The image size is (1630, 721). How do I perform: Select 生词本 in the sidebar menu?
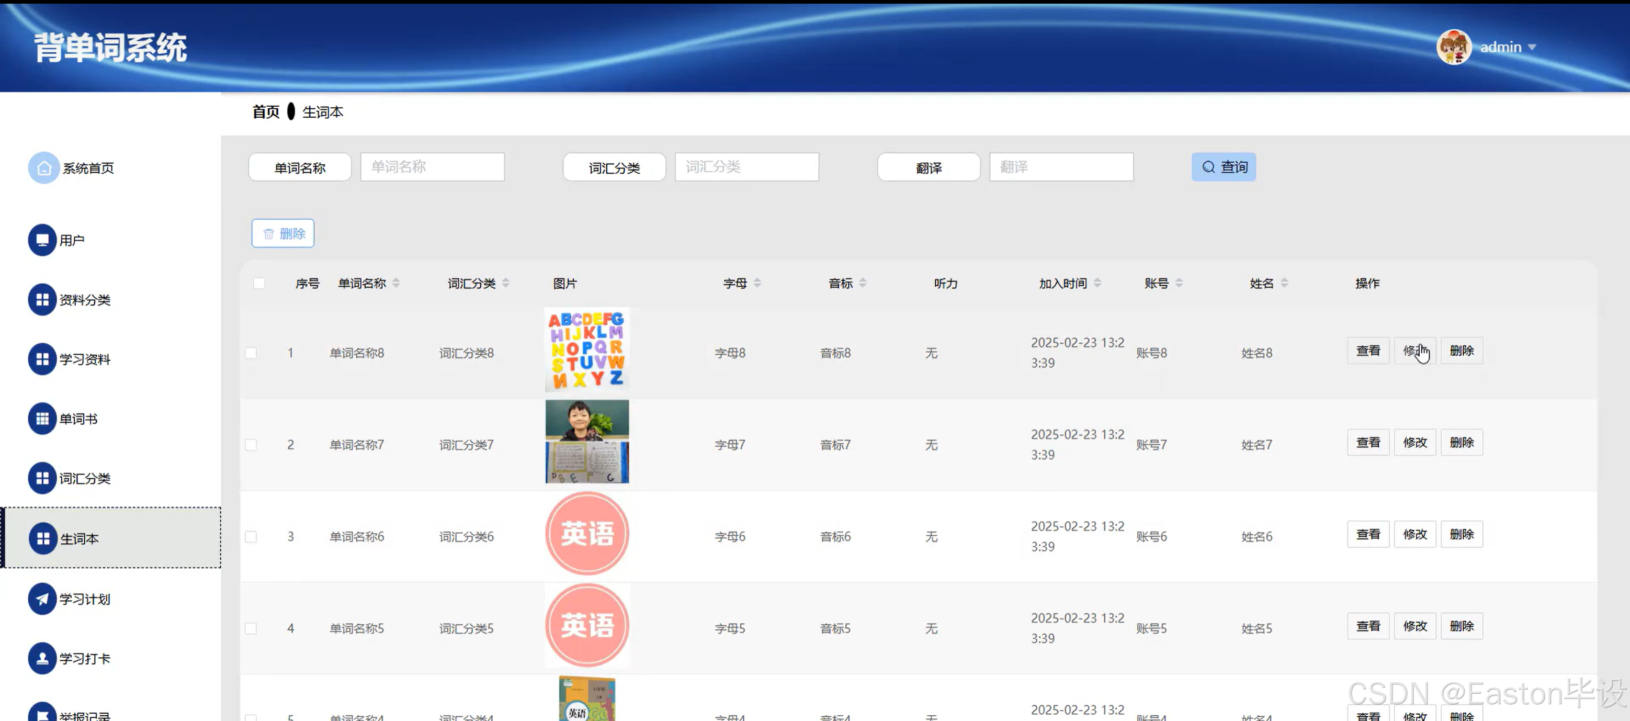pos(111,537)
